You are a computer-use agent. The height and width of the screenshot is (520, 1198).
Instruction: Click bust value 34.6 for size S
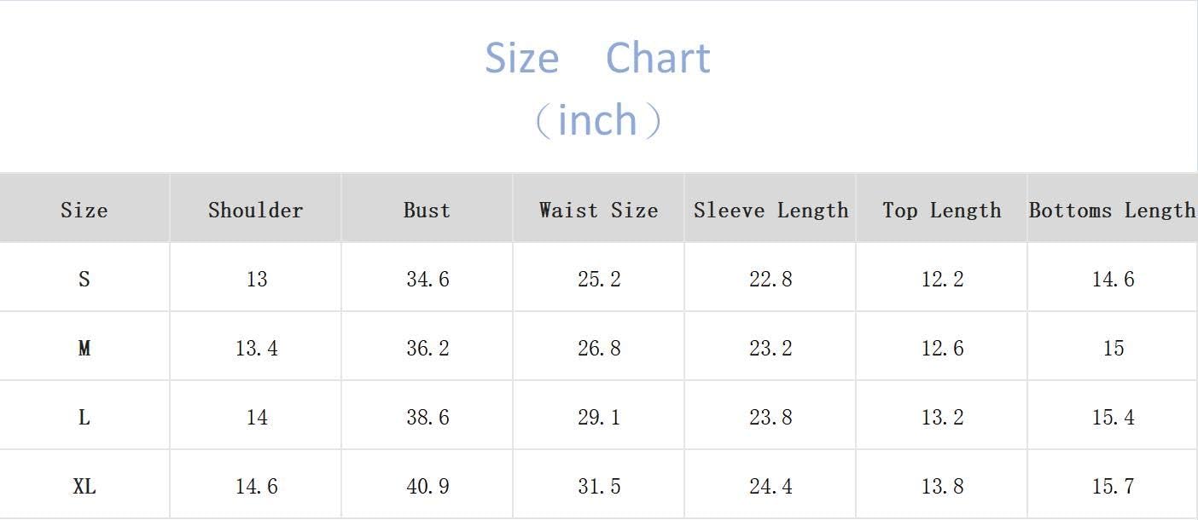click(x=427, y=279)
